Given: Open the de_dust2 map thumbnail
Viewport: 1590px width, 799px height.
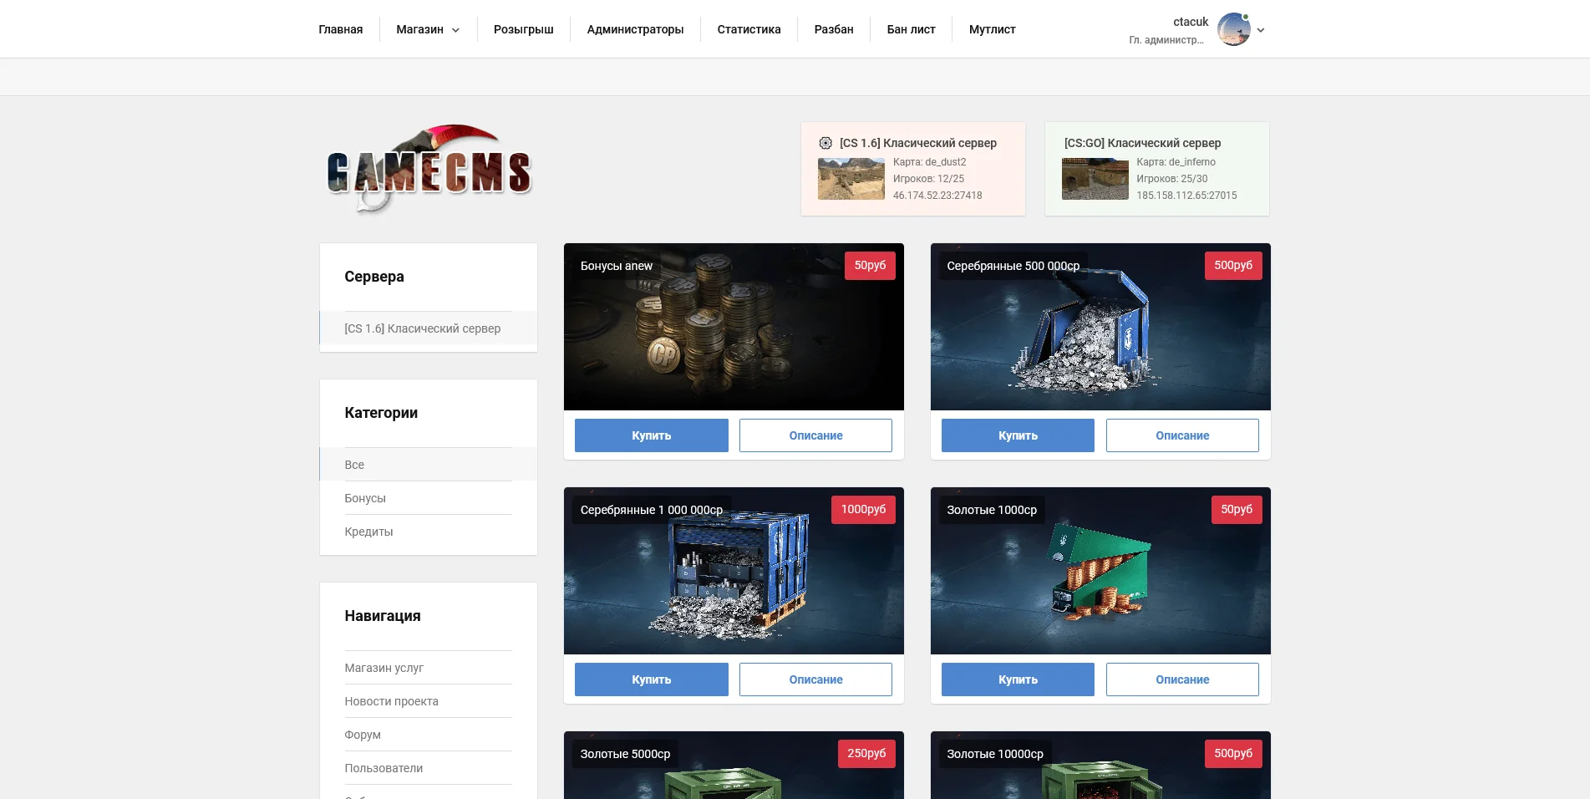Looking at the screenshot, I should [851, 179].
